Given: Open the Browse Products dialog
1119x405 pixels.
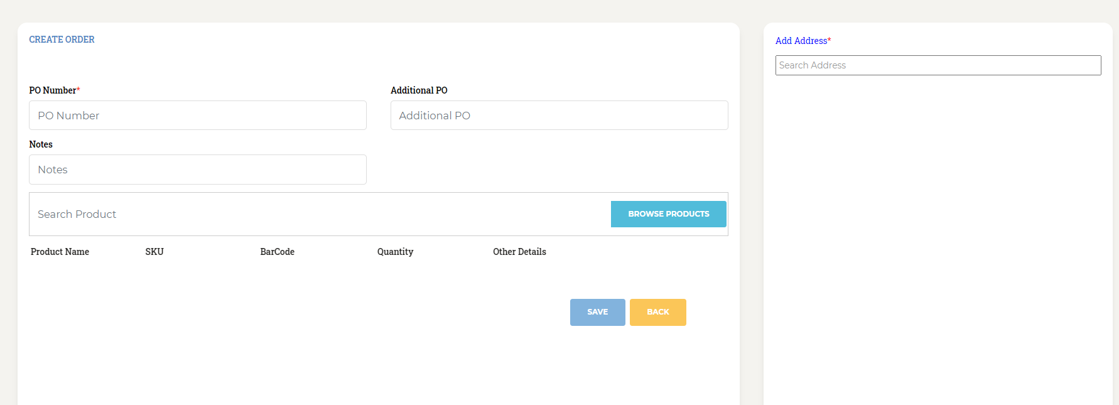Looking at the screenshot, I should coord(669,214).
